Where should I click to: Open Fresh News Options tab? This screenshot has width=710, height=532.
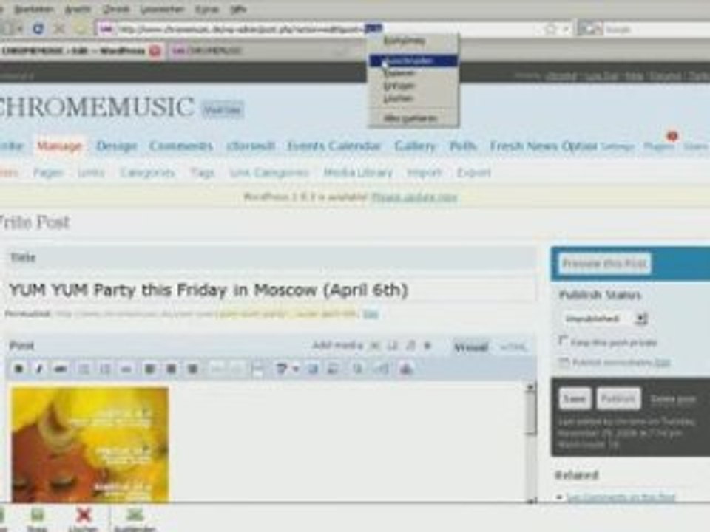click(x=543, y=146)
